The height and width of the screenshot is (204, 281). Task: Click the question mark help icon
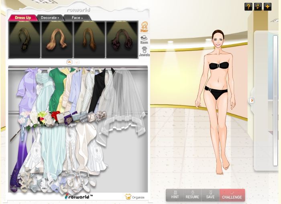click(248, 6)
